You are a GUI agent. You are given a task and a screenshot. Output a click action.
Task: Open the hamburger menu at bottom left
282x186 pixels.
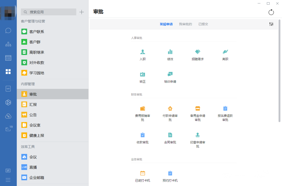pos(8,180)
